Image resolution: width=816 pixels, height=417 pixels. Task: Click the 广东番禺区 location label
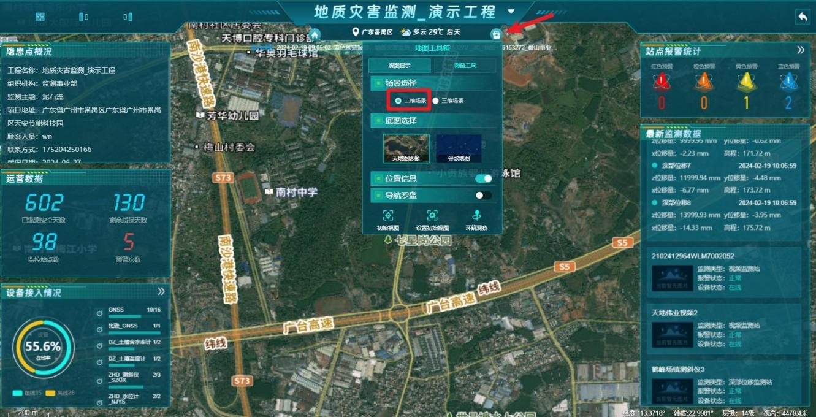click(372, 32)
